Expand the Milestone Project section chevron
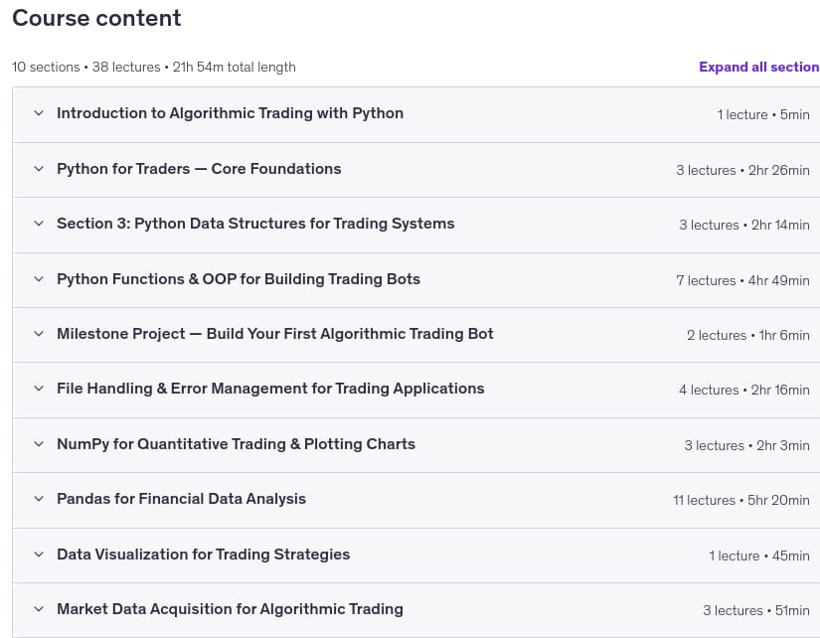The height and width of the screenshot is (638, 820). (x=39, y=334)
